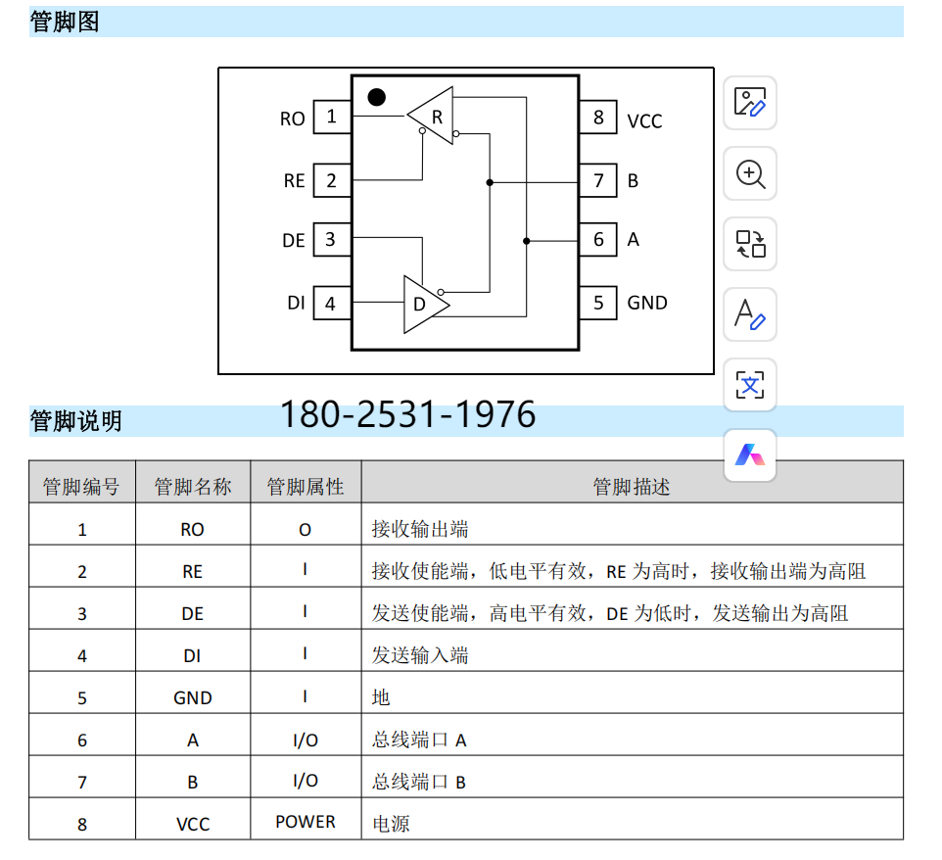
Task: Click the convert/swap shapes icon
Action: (x=750, y=244)
